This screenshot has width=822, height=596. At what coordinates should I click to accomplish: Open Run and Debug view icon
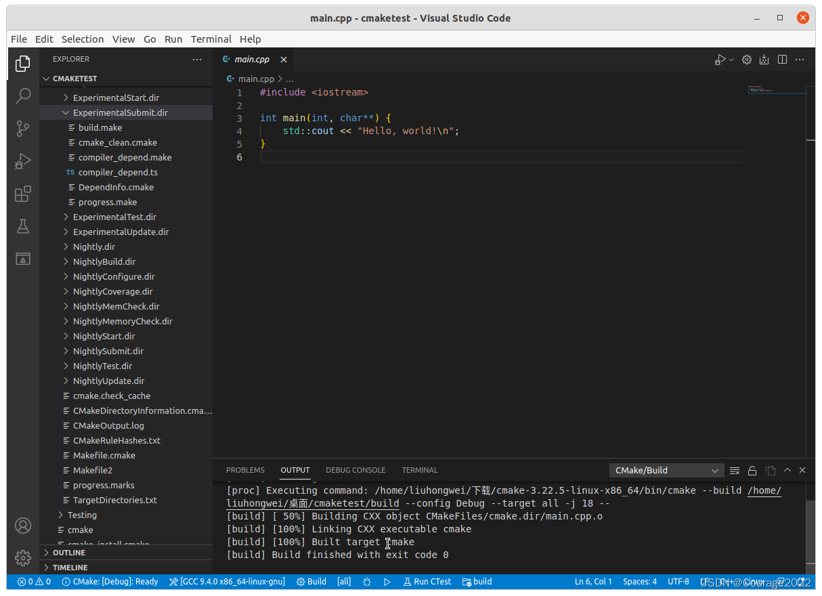pos(23,161)
